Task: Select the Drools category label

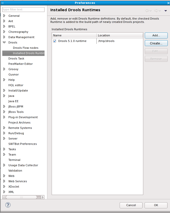Action: click(x=13, y=42)
